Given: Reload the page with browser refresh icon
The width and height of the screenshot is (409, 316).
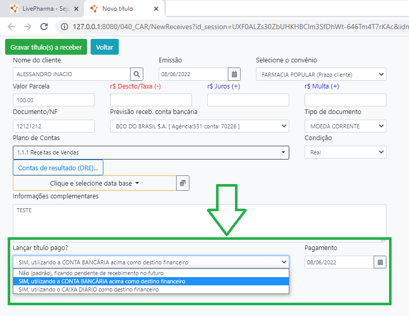Looking at the screenshot, I should coord(44,27).
